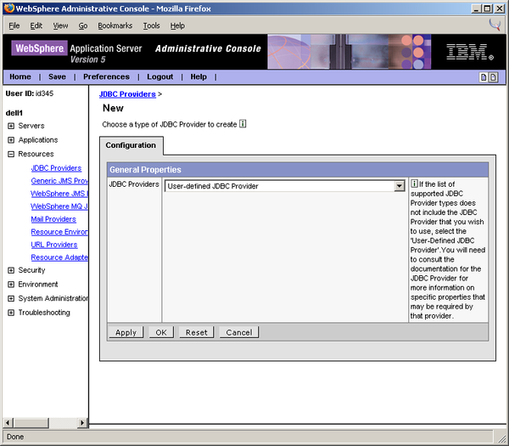
Task: Open the Go menu
Action: 83,25
